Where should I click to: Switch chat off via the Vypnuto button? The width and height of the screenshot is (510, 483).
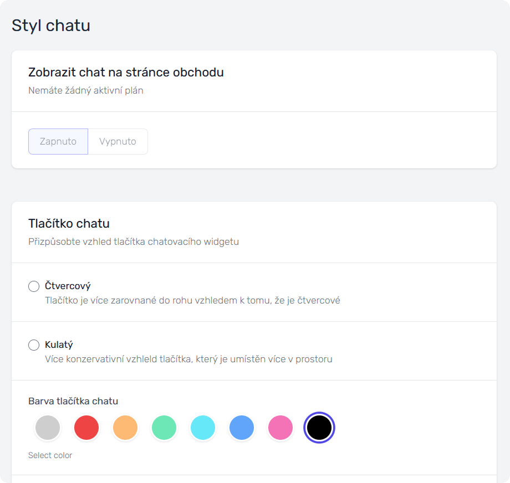118,141
